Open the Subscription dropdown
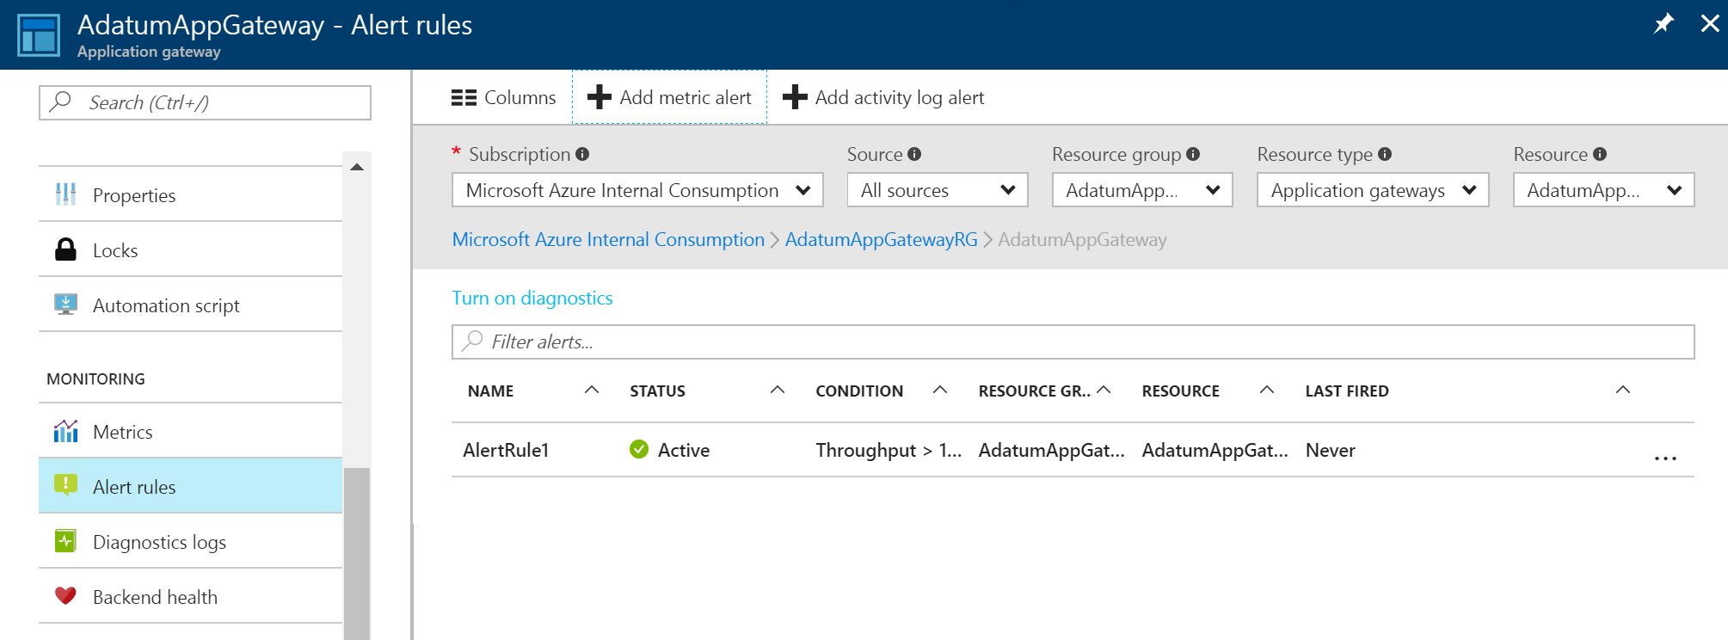This screenshot has width=1728, height=640. point(637,190)
